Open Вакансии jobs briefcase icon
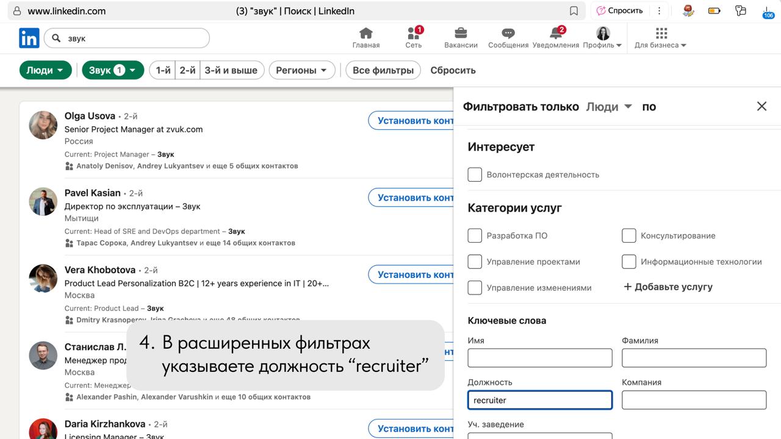 [x=461, y=38]
